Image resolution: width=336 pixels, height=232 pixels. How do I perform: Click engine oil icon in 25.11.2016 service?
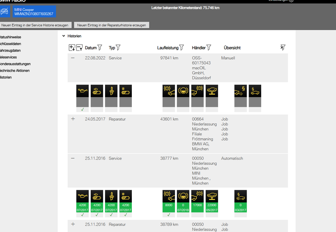(x=82, y=196)
